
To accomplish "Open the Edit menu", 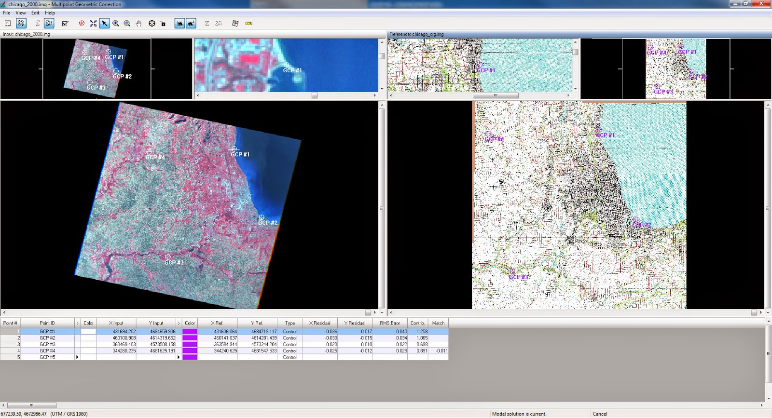I will 35,13.
